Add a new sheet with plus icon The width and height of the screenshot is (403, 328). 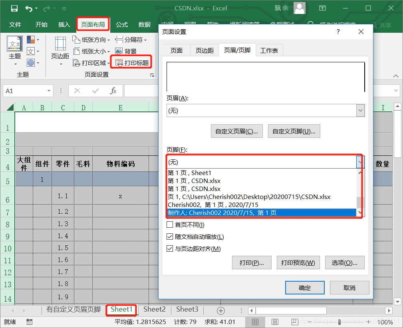221,311
